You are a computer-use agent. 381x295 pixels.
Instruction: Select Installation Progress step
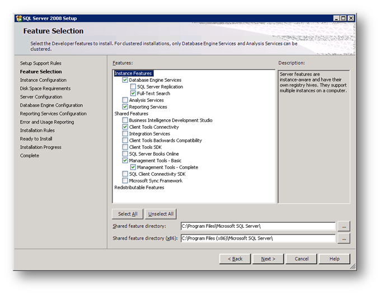coord(41,147)
